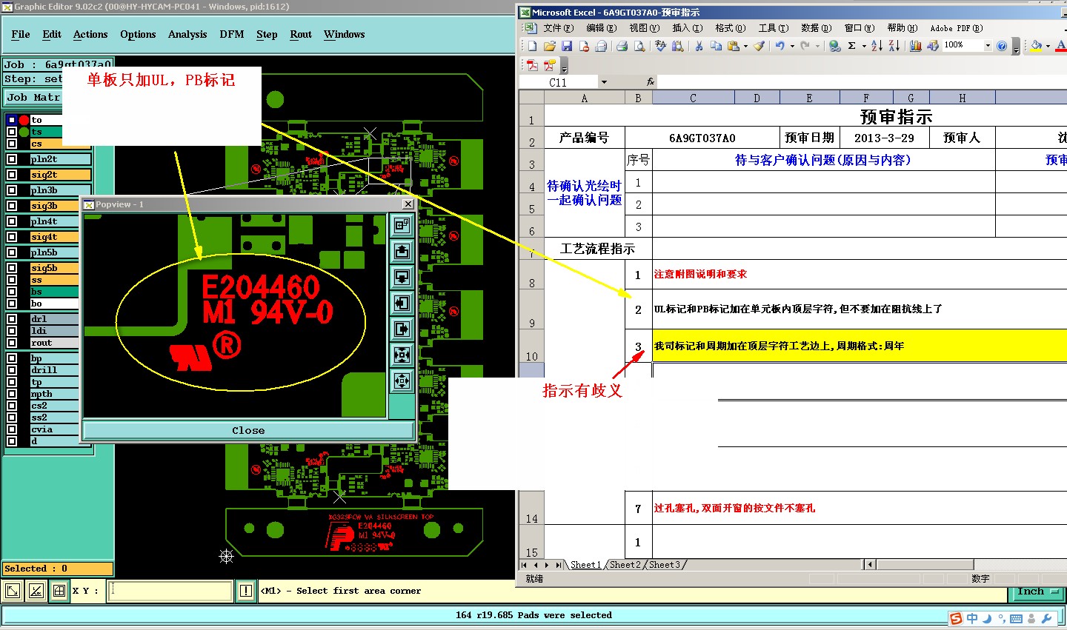Image resolution: width=1067 pixels, height=630 pixels.
Task: Click red color dot of layer to
Action: point(24,120)
